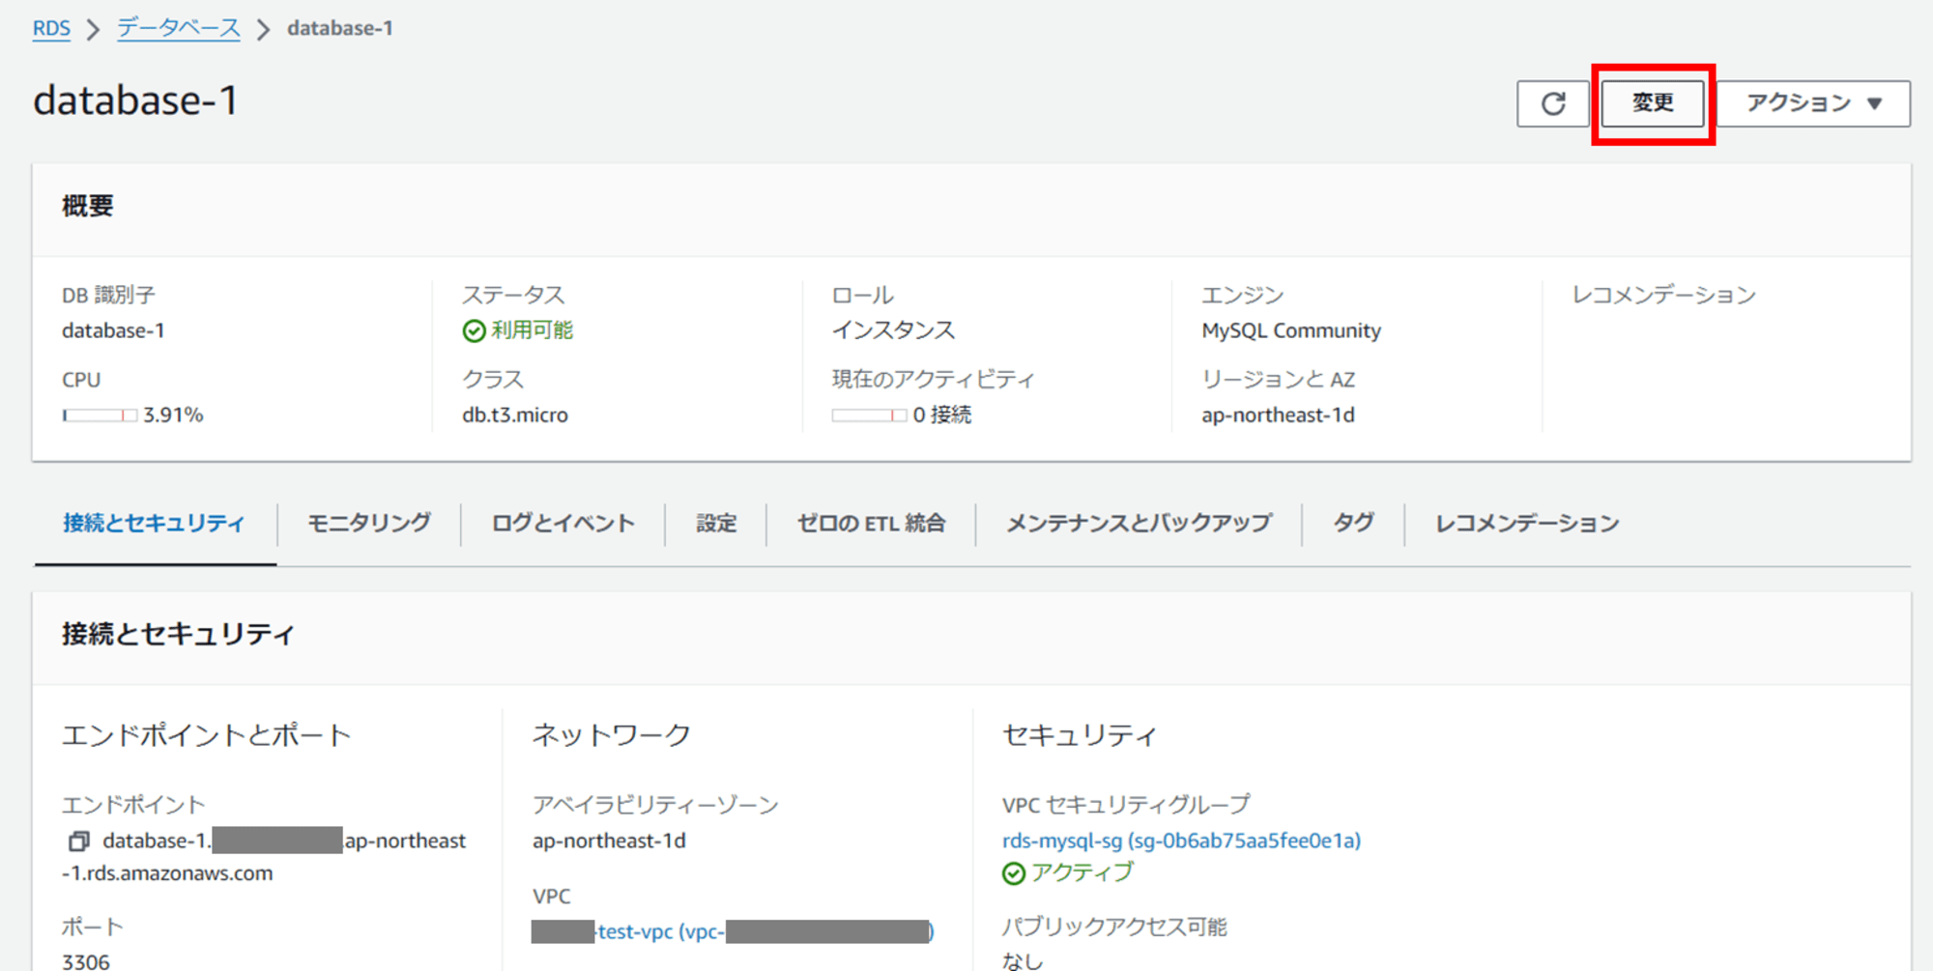
Task: Click the パブリックアクセス可能 value なし
Action: [1023, 961]
